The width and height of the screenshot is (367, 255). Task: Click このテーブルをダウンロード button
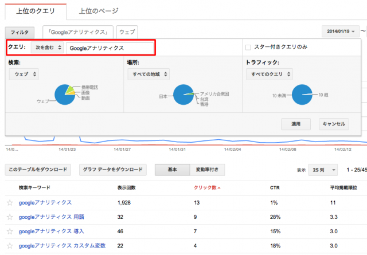point(38,170)
